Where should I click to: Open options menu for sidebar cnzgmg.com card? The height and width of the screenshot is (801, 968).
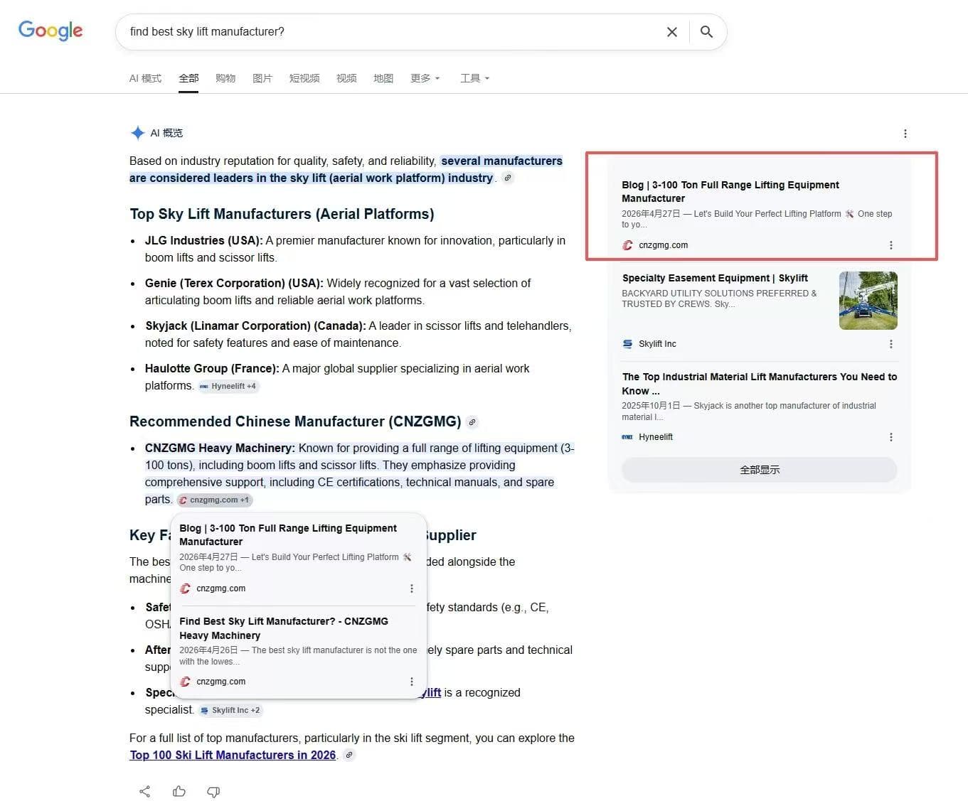point(890,245)
